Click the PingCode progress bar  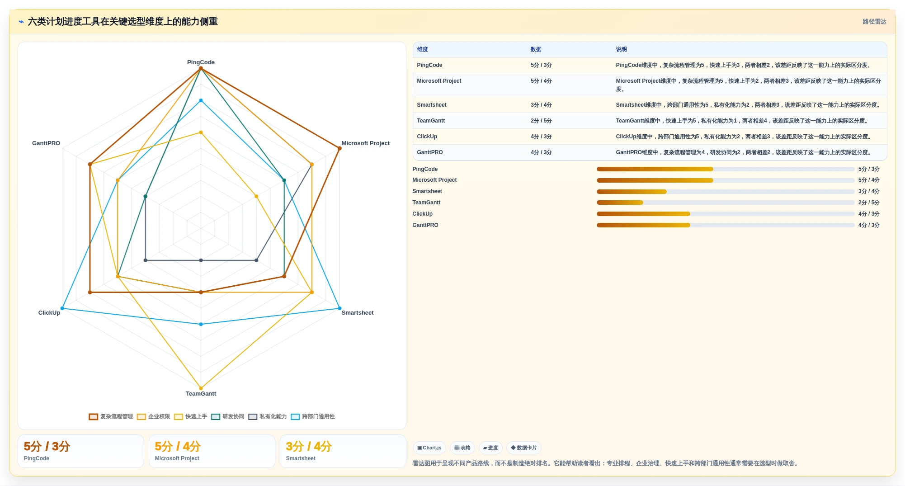(726, 169)
